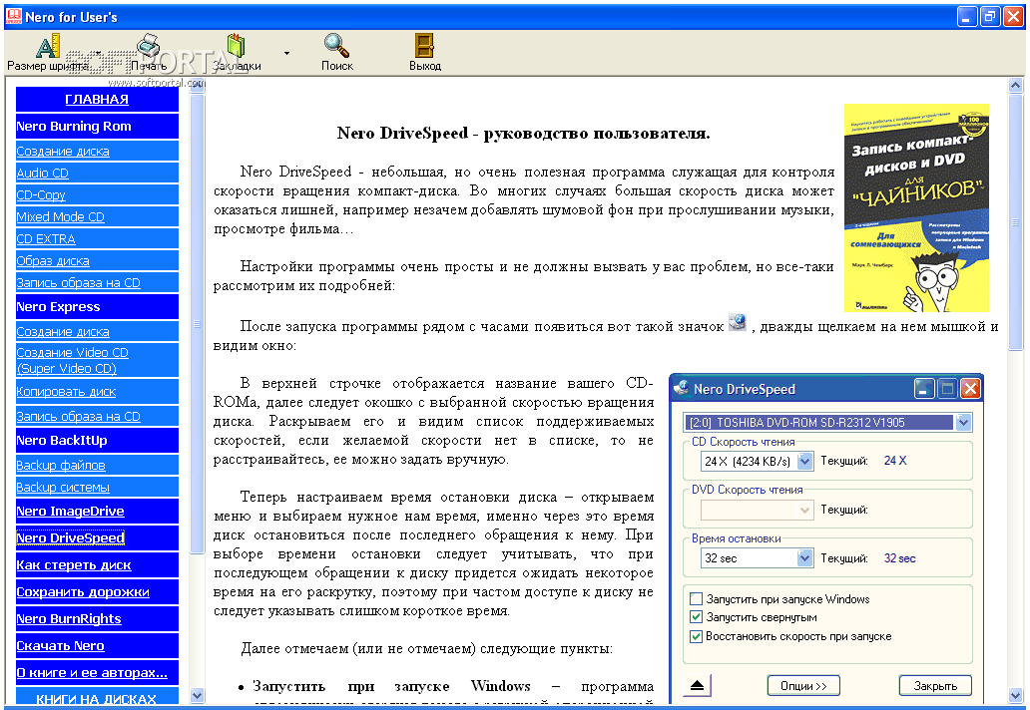Viewport: 1030px width, 710px height.
Task: Click the Nero for User's title bar app icon
Action: coord(13,16)
